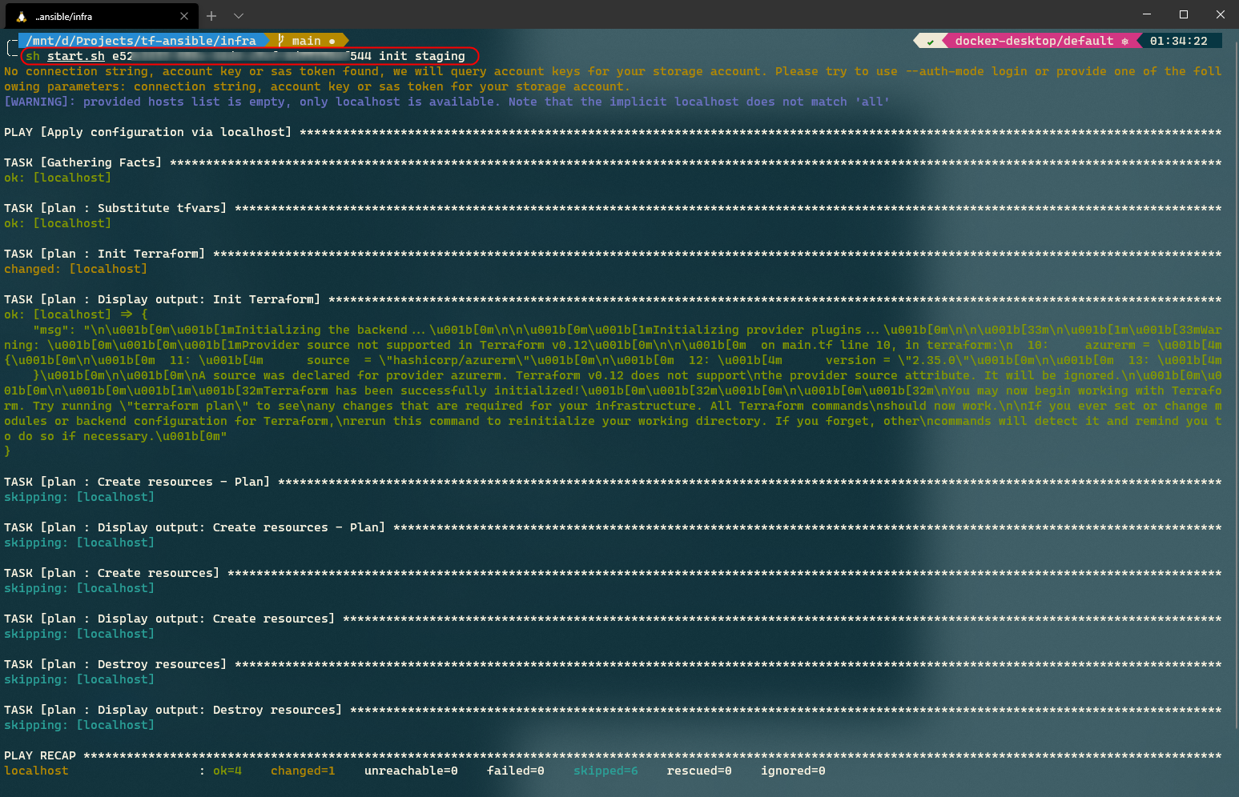Close the .ansible/infra tab
1239x797 pixels.
point(184,16)
